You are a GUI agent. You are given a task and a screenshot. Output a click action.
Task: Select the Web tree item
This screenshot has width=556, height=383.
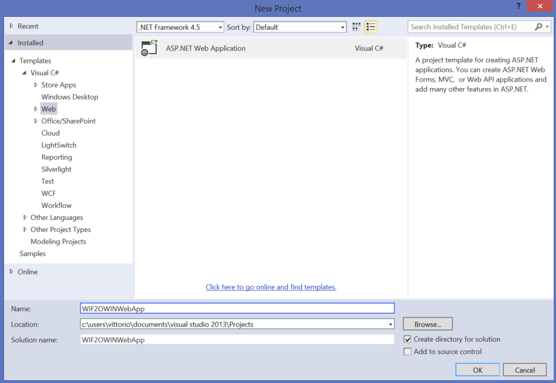pos(48,109)
